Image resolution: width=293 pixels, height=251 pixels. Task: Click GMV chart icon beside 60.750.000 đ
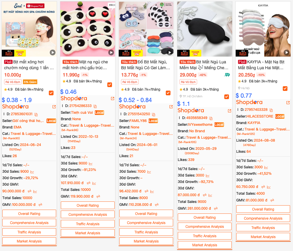269,187
